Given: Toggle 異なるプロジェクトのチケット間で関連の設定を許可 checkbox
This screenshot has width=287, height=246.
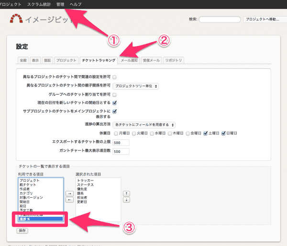Looking at the screenshot, I should [x=114, y=77].
